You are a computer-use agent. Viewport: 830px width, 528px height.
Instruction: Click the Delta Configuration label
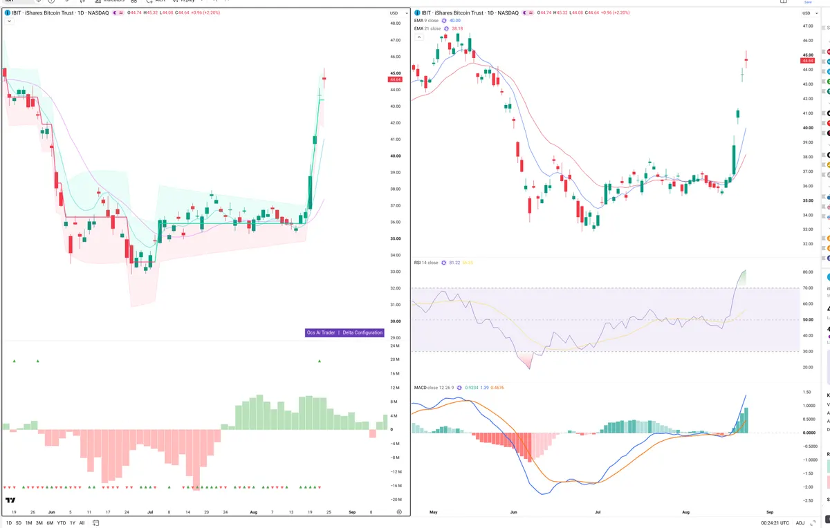click(362, 332)
